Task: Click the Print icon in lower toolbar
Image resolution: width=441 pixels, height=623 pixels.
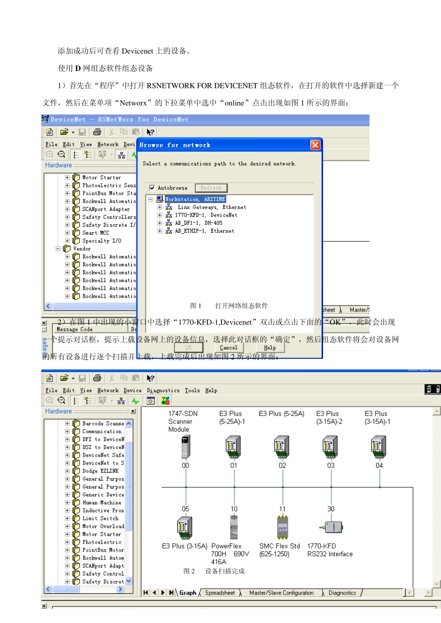Action: coord(97,378)
